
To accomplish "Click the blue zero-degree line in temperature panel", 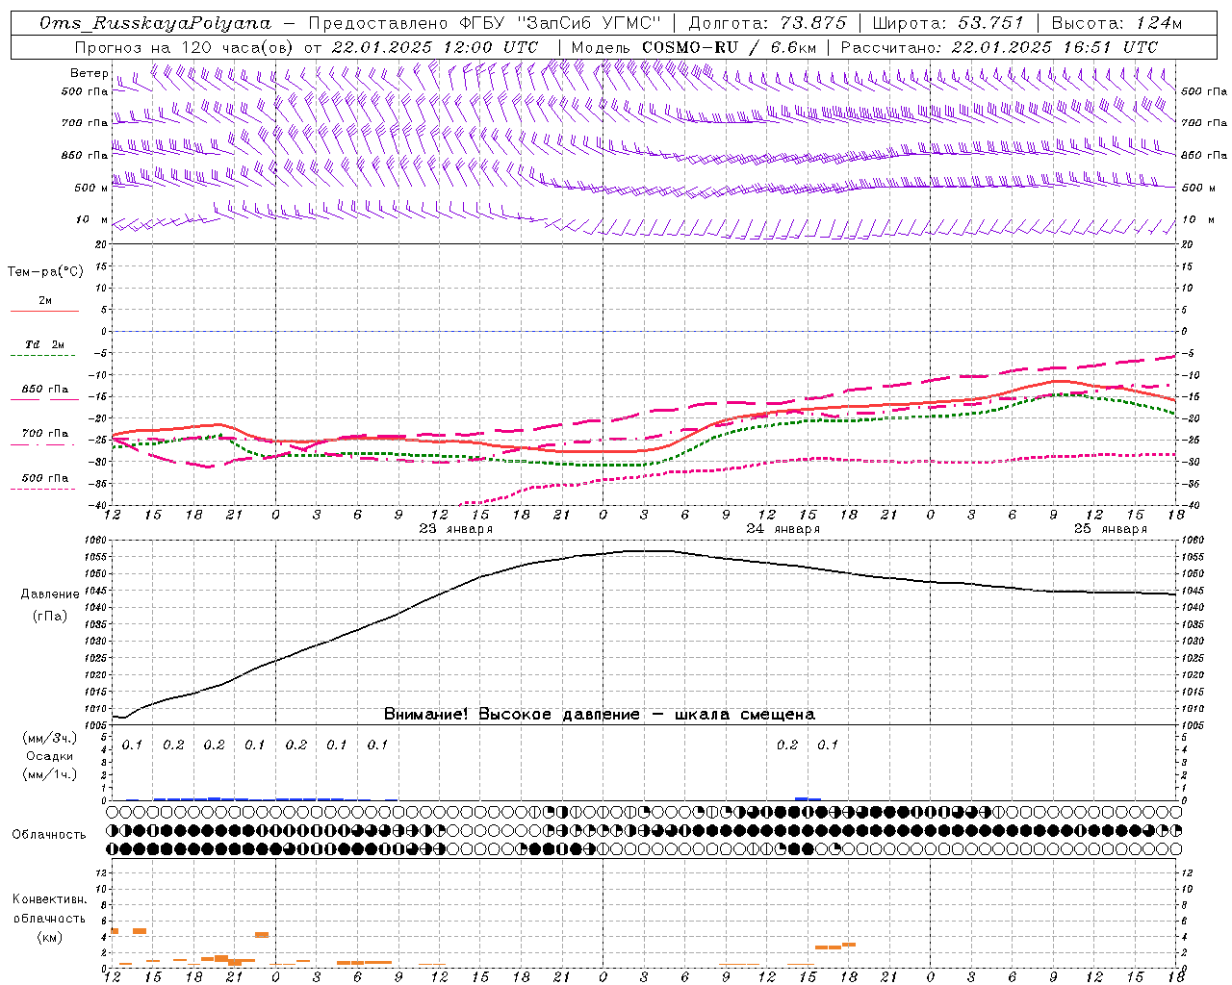I will (x=645, y=331).
